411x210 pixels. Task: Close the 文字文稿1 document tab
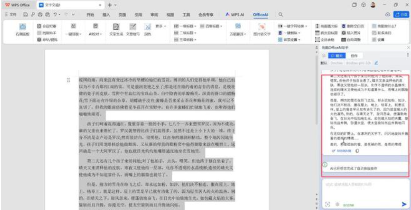[100, 5]
